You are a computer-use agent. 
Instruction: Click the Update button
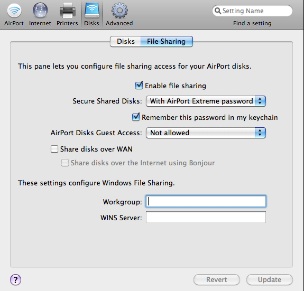[x=270, y=279]
